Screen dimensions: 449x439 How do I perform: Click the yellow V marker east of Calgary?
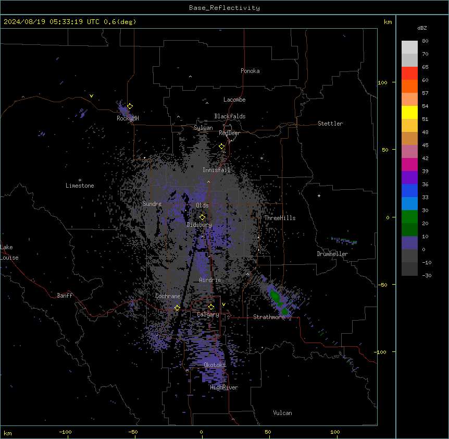[x=223, y=304]
